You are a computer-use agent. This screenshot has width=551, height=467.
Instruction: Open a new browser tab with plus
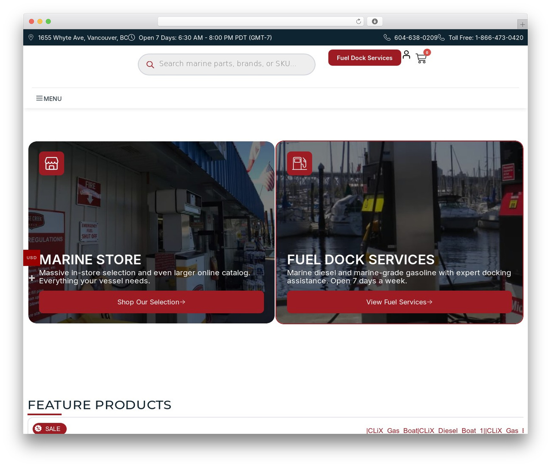tap(523, 25)
